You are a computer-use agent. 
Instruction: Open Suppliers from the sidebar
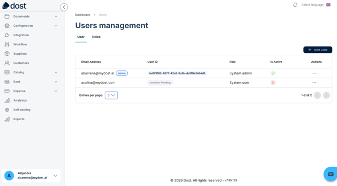[x=20, y=54]
